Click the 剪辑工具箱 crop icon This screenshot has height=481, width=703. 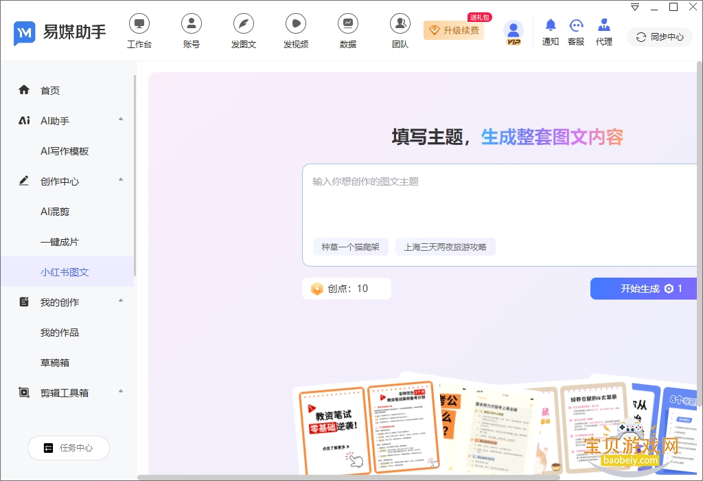click(x=24, y=392)
